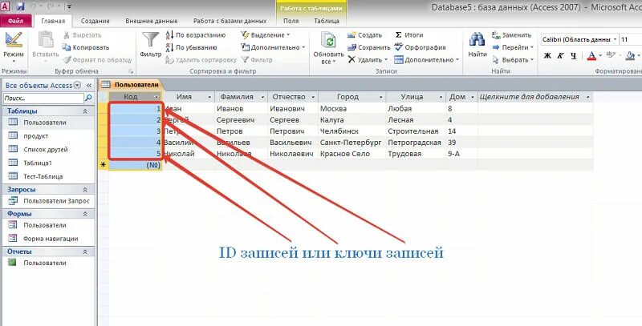
Task: Open the Код column dropdown arrow
Action: tap(156, 97)
